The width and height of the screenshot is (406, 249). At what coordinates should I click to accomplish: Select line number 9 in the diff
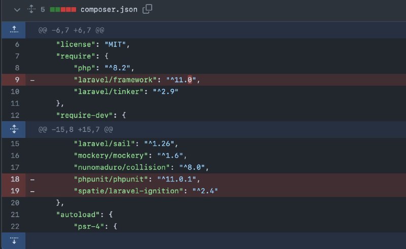click(x=17, y=80)
